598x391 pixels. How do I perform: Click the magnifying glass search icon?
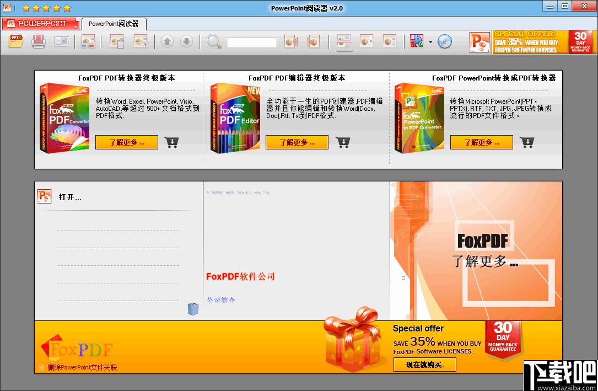[214, 41]
